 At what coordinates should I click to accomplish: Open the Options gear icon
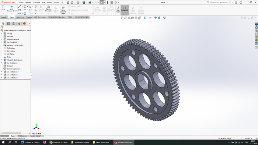[116, 3]
